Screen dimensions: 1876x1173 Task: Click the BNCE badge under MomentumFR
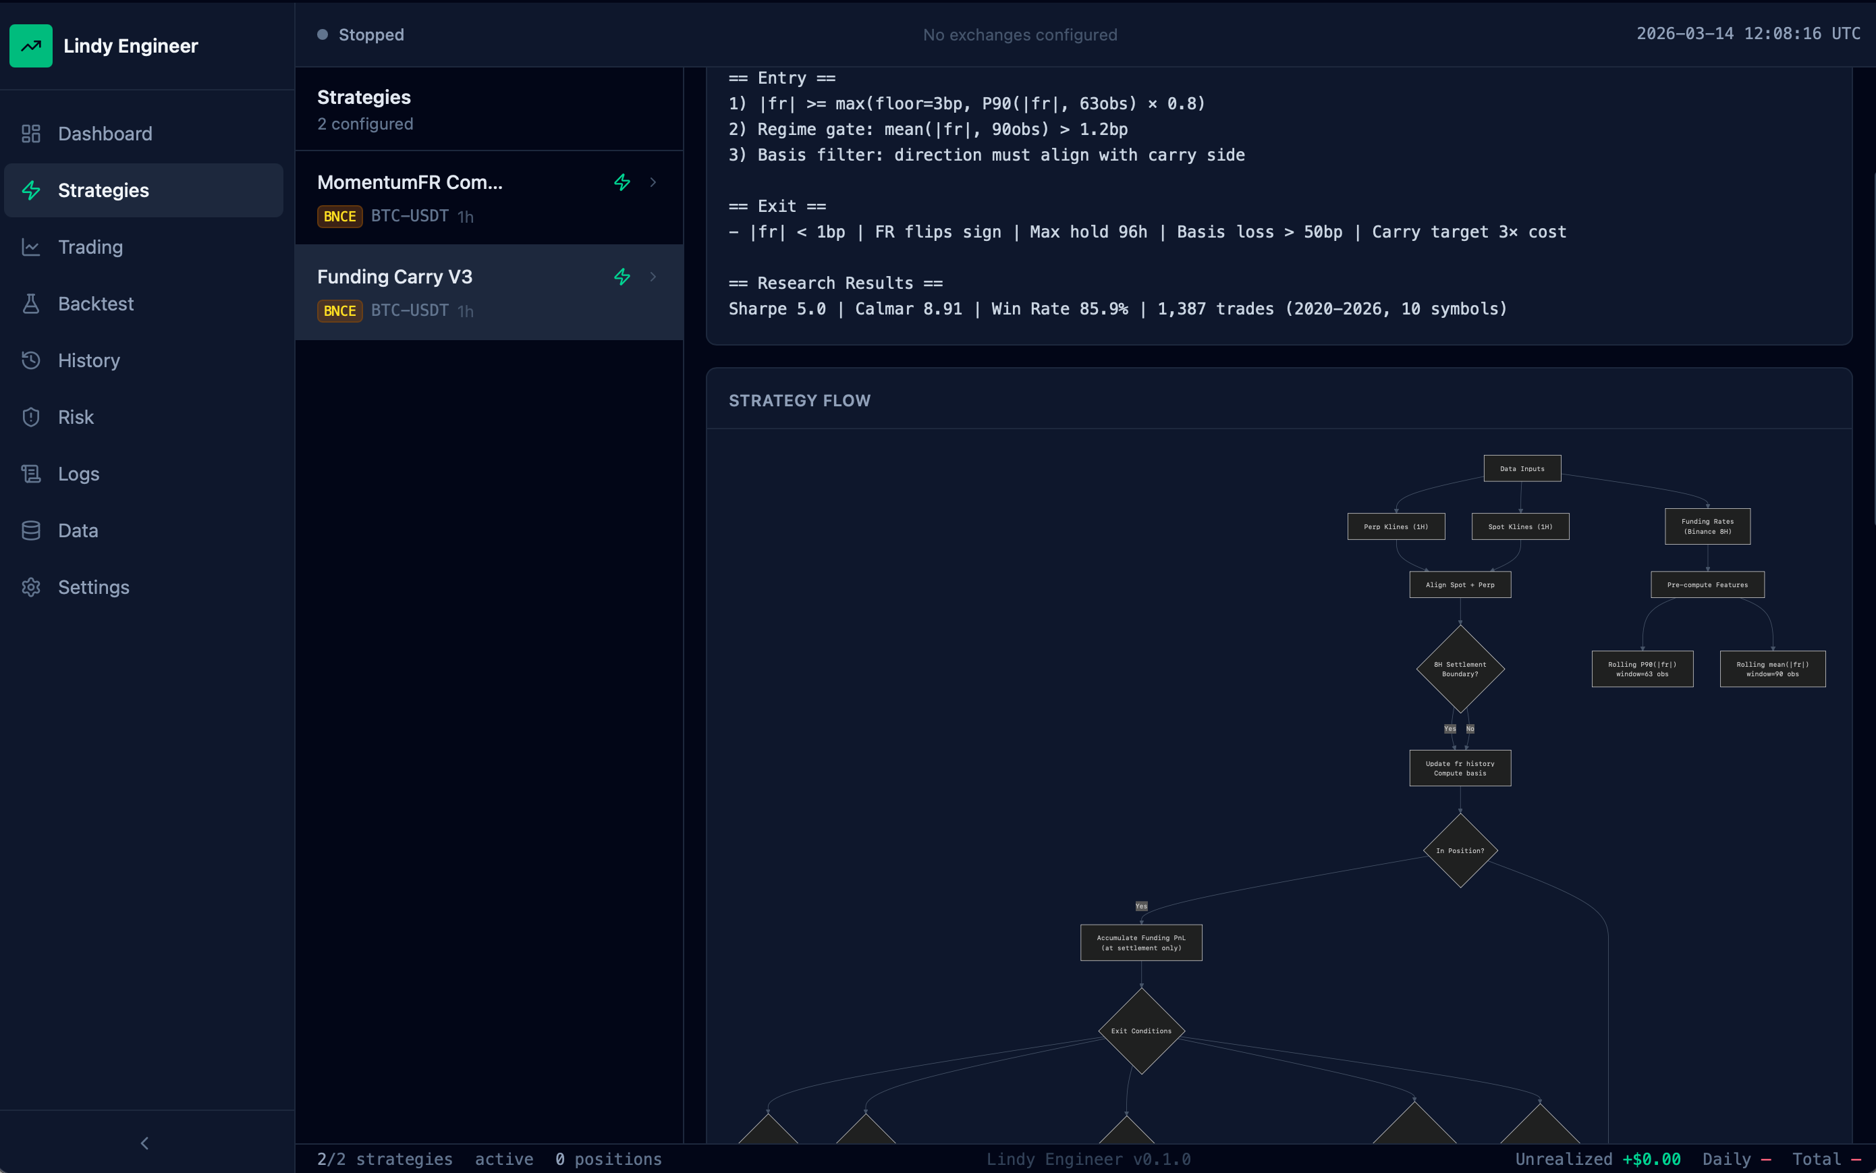(339, 217)
